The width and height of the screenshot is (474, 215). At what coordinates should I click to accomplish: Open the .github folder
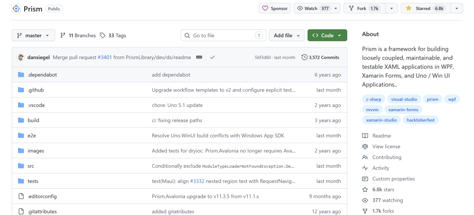[36, 90]
